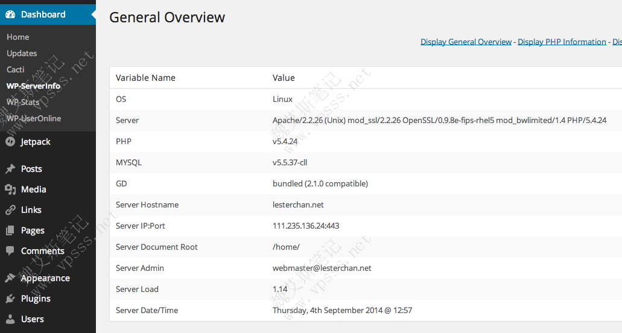The image size is (622, 333).
Task: Open the WP-Stats submenu item
Action: click(x=23, y=102)
